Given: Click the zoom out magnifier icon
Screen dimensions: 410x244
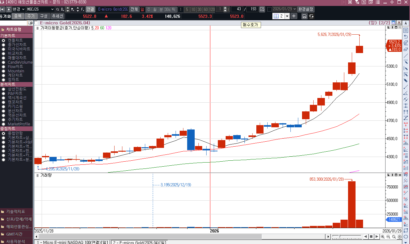Looking at the screenshot, I should pos(388,237).
